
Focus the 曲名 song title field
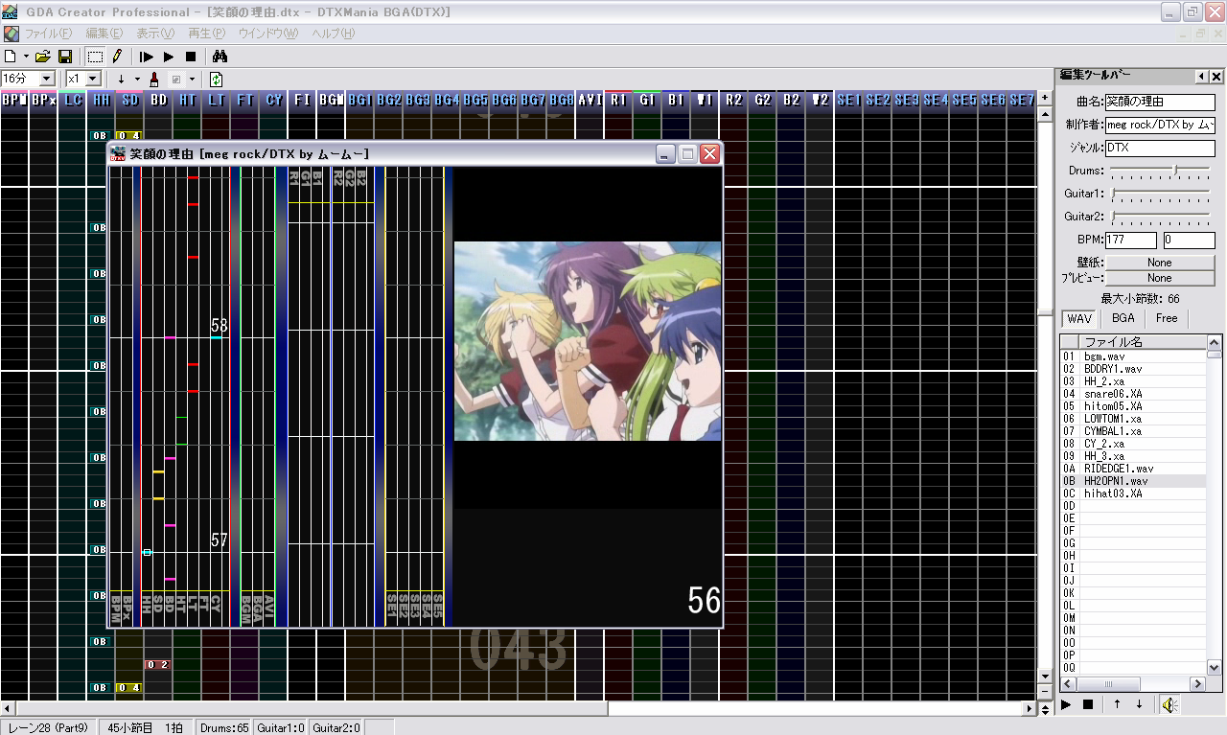(1160, 101)
